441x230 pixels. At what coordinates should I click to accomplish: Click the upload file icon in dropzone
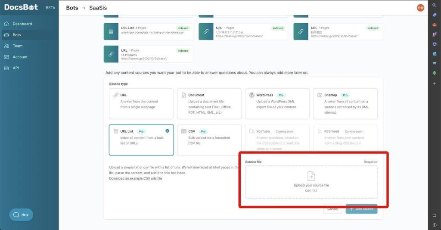(311, 176)
